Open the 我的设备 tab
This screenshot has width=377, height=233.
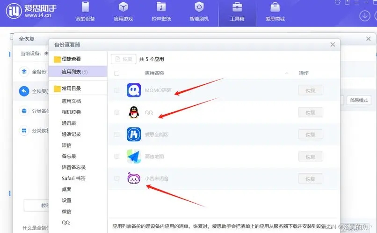pos(85,12)
